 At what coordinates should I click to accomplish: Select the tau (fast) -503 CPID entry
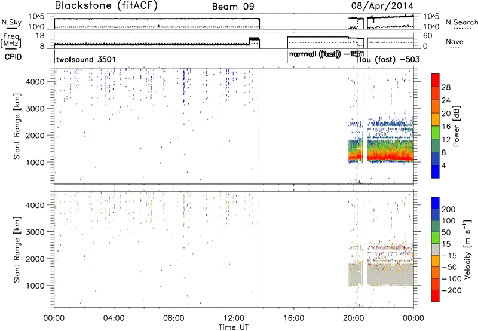[x=390, y=59]
